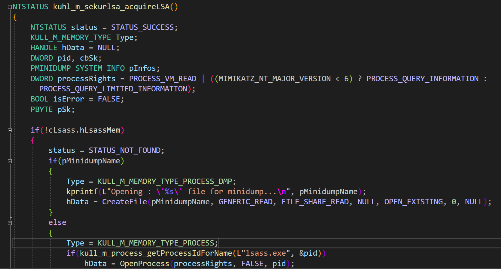Click the GENERIC_READ argument

(x=246, y=202)
